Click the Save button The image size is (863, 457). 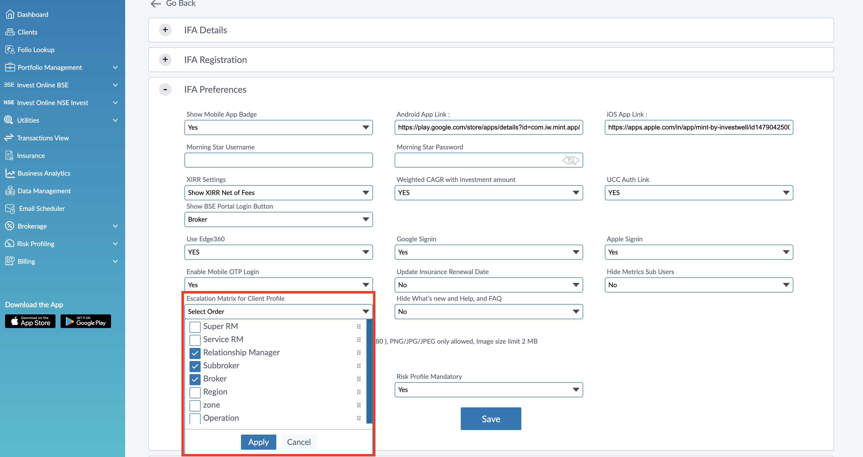coord(491,419)
